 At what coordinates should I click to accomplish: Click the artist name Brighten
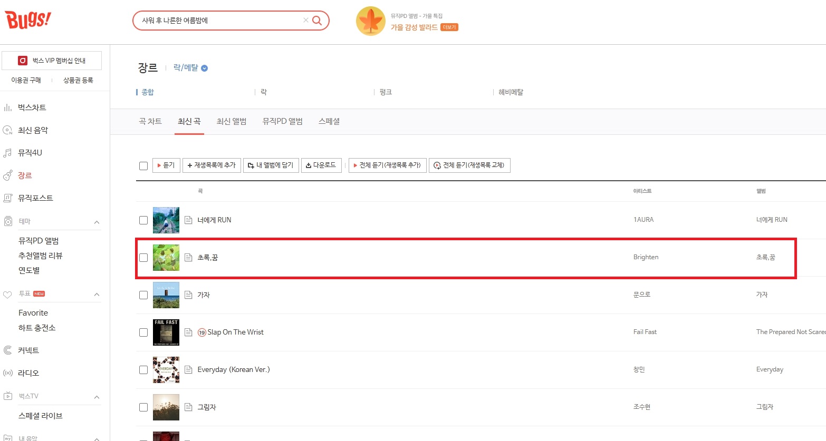(646, 258)
